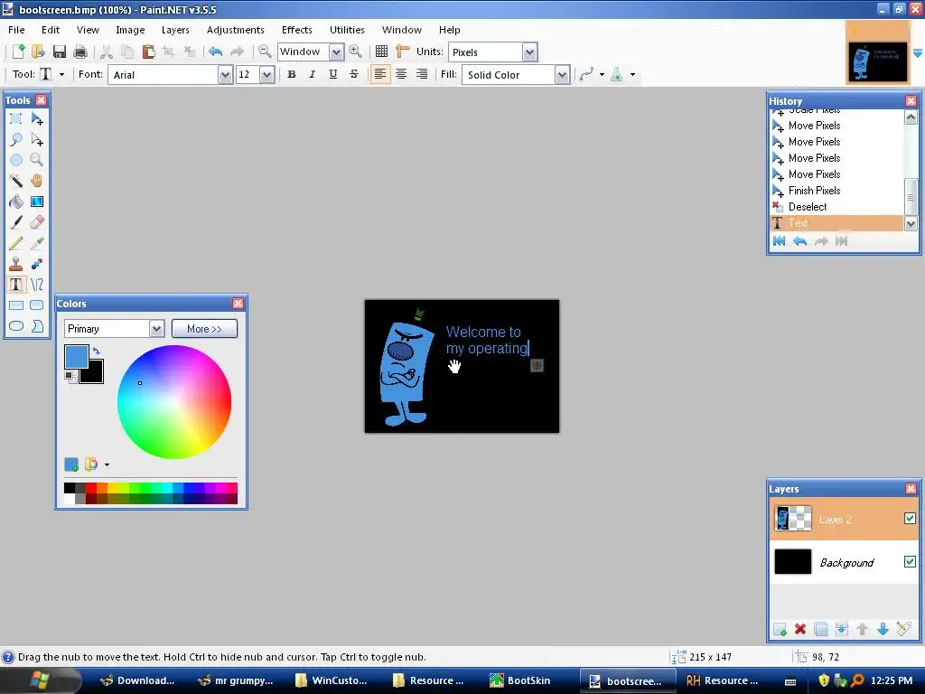Toggle Layer 2 visibility checkbox
This screenshot has width=925, height=694.
point(910,518)
